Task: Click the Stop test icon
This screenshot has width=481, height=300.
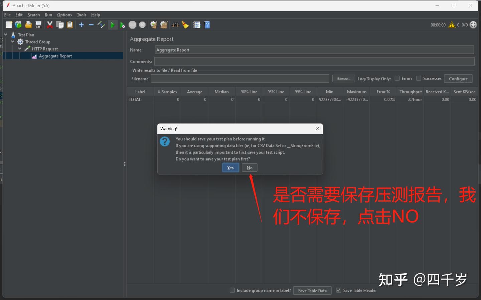Action: coord(133,25)
